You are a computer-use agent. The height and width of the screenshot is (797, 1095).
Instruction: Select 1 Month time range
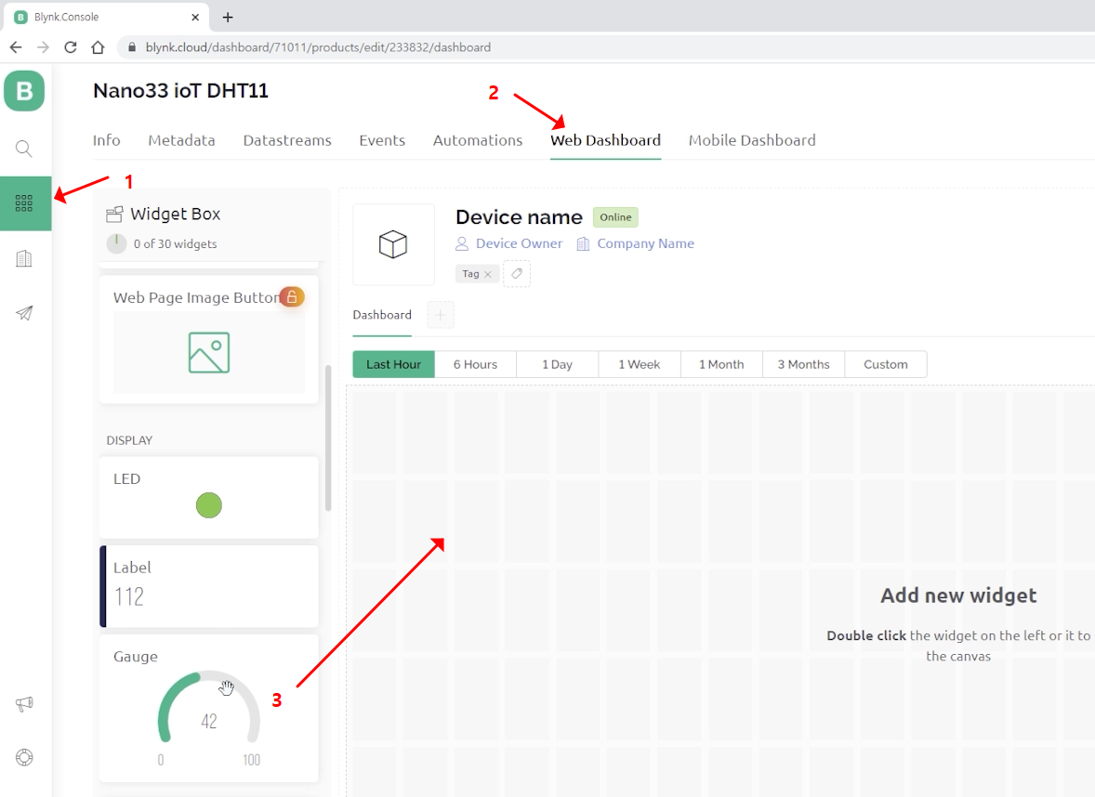coord(721,364)
